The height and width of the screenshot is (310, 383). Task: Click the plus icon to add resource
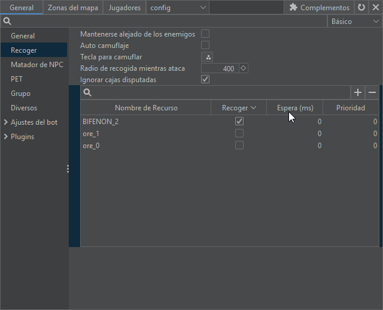pos(358,92)
